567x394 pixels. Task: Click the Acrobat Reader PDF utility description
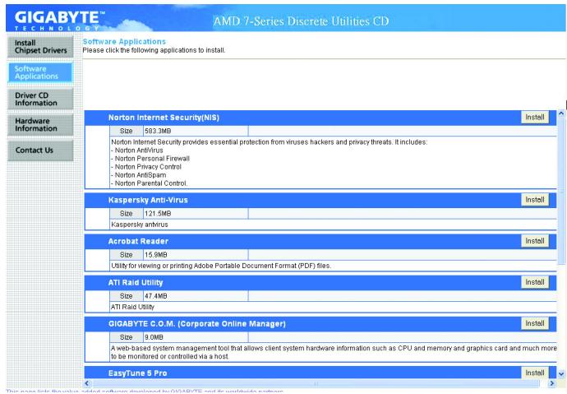221,266
